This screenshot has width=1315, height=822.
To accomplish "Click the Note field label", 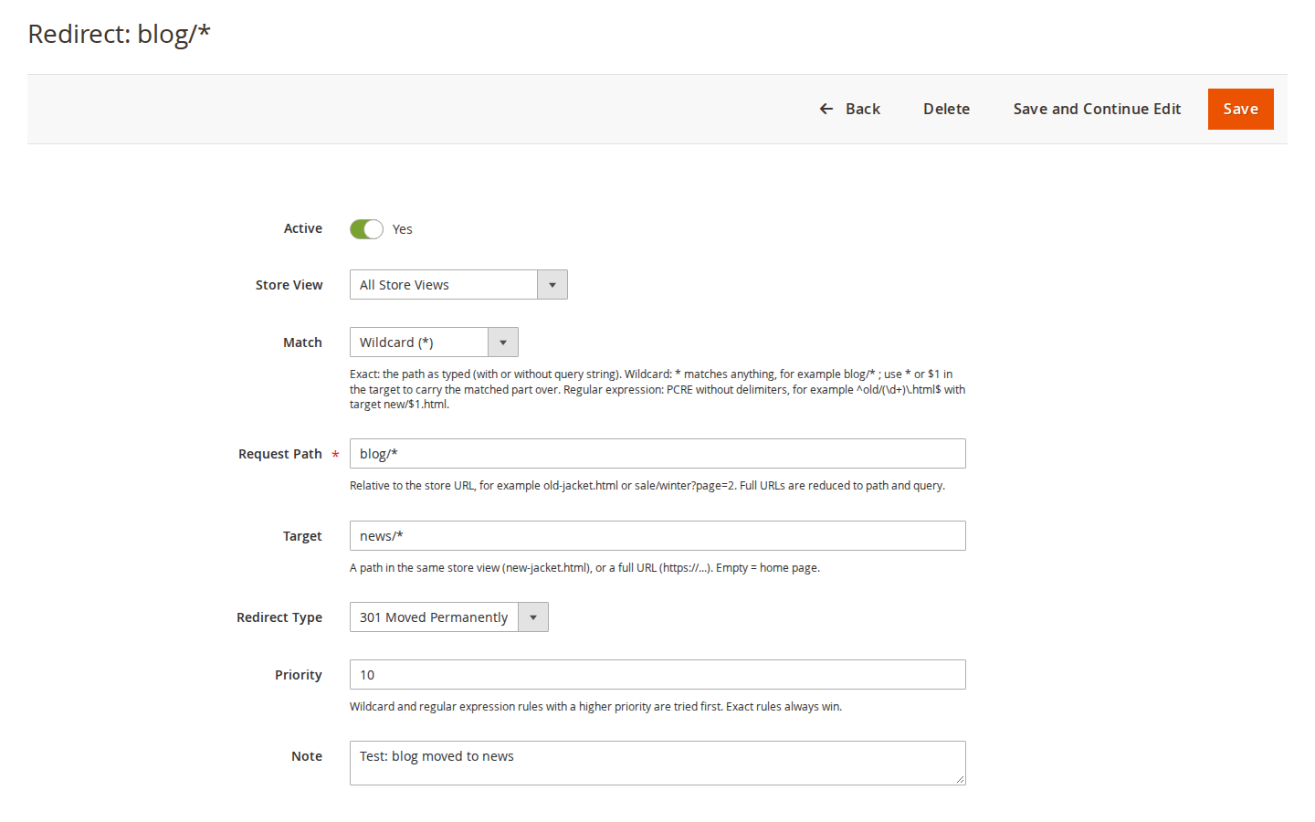I will [307, 756].
